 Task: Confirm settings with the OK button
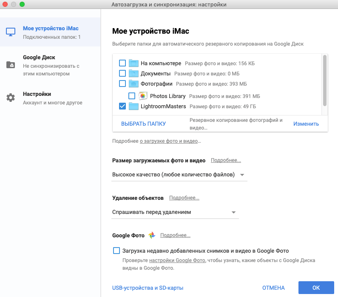click(x=316, y=288)
